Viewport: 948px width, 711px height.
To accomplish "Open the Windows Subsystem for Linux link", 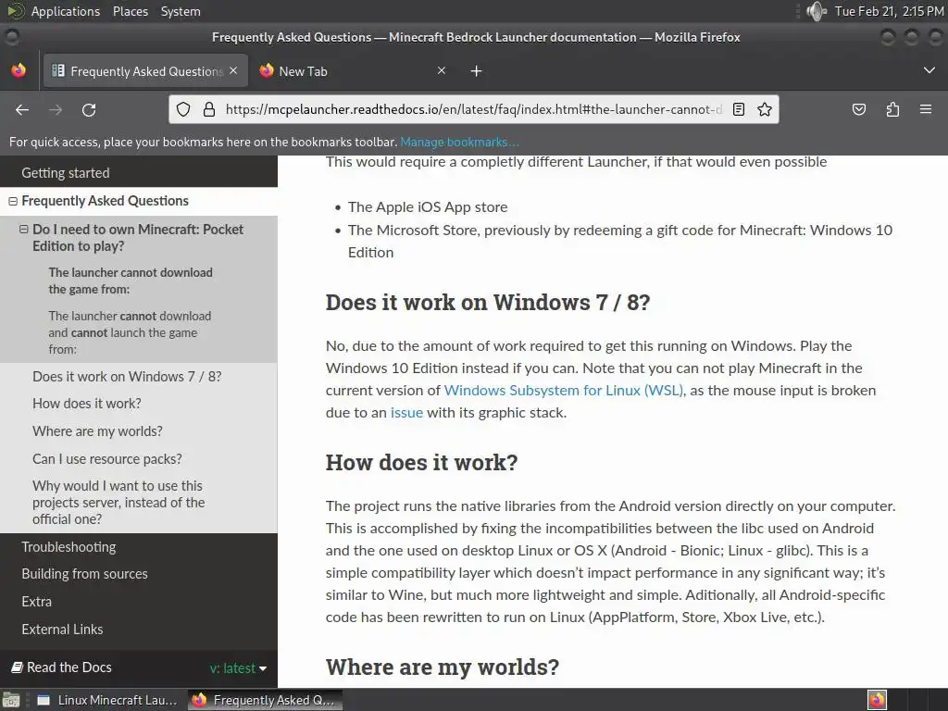I will click(x=564, y=391).
